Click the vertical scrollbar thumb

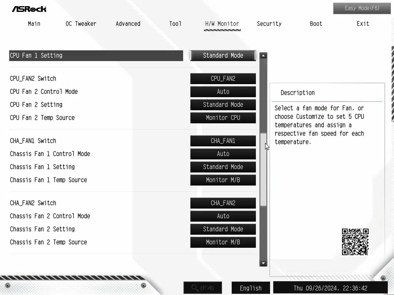pos(263,169)
